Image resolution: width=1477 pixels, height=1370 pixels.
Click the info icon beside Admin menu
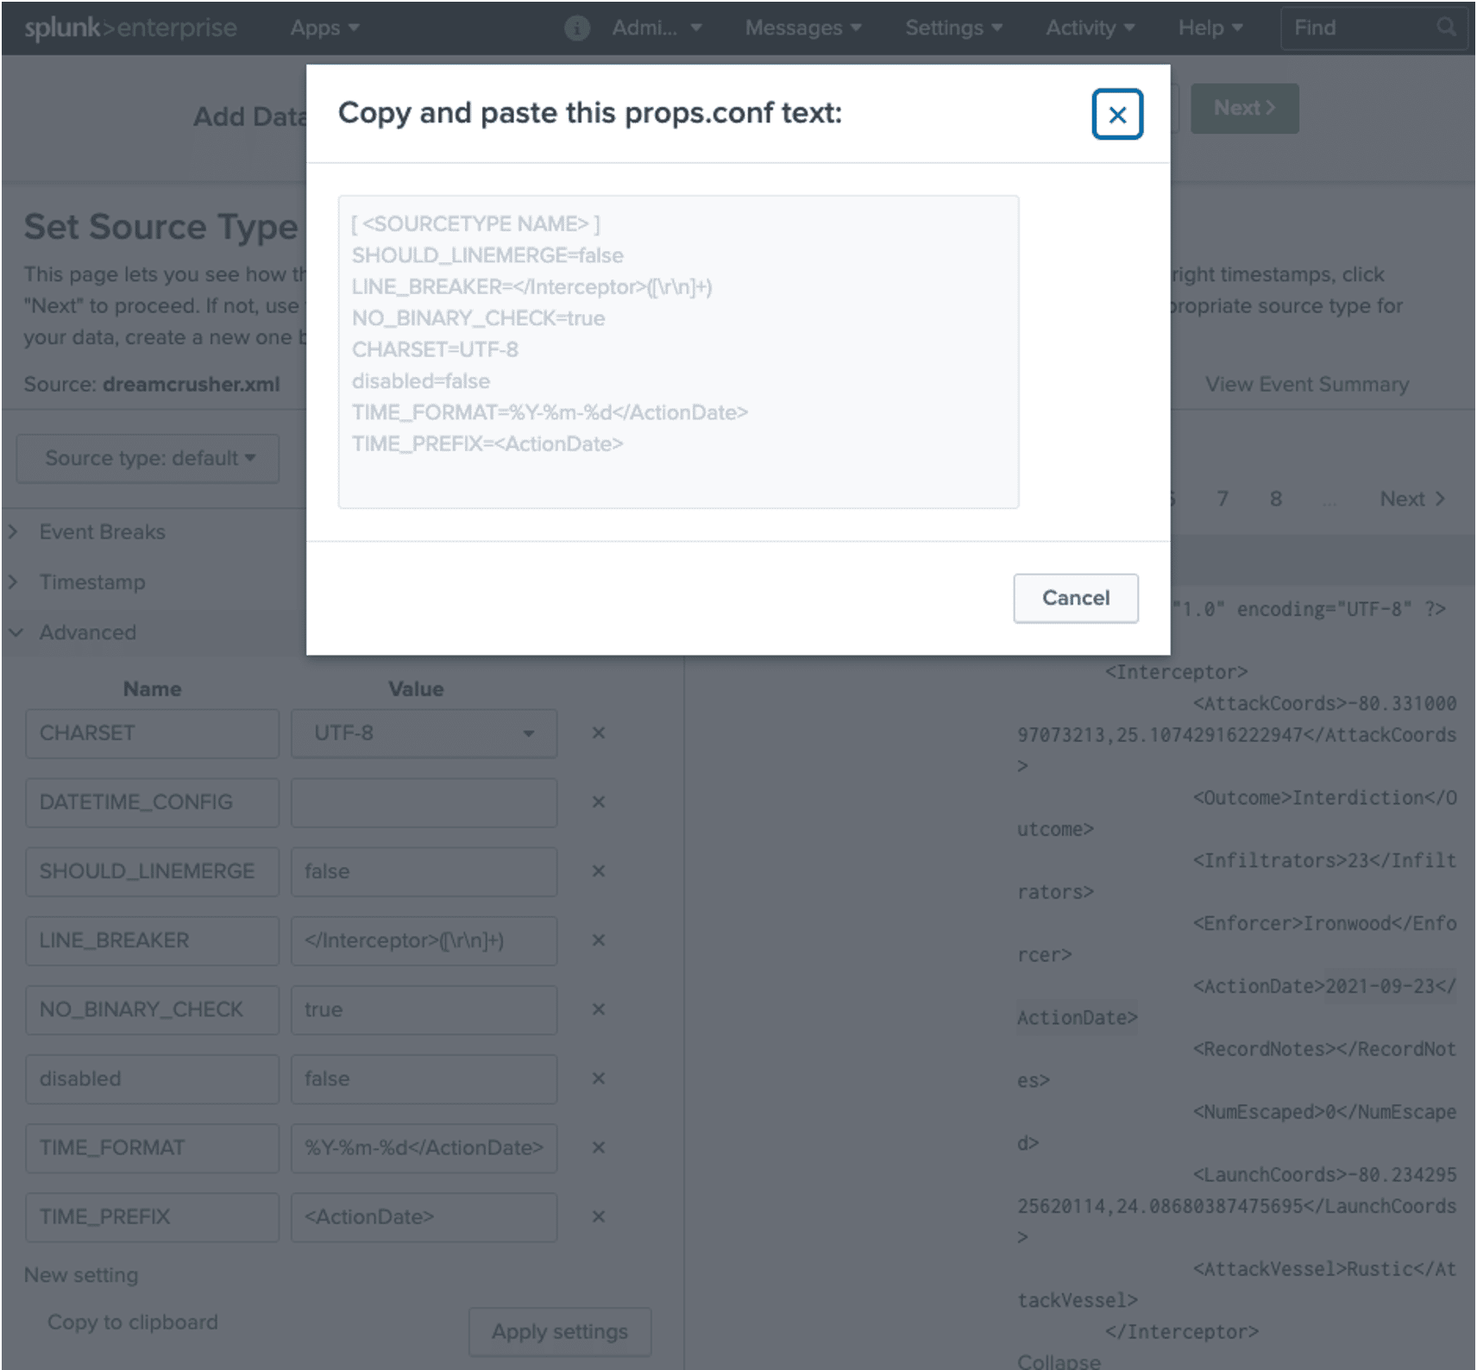tap(576, 28)
